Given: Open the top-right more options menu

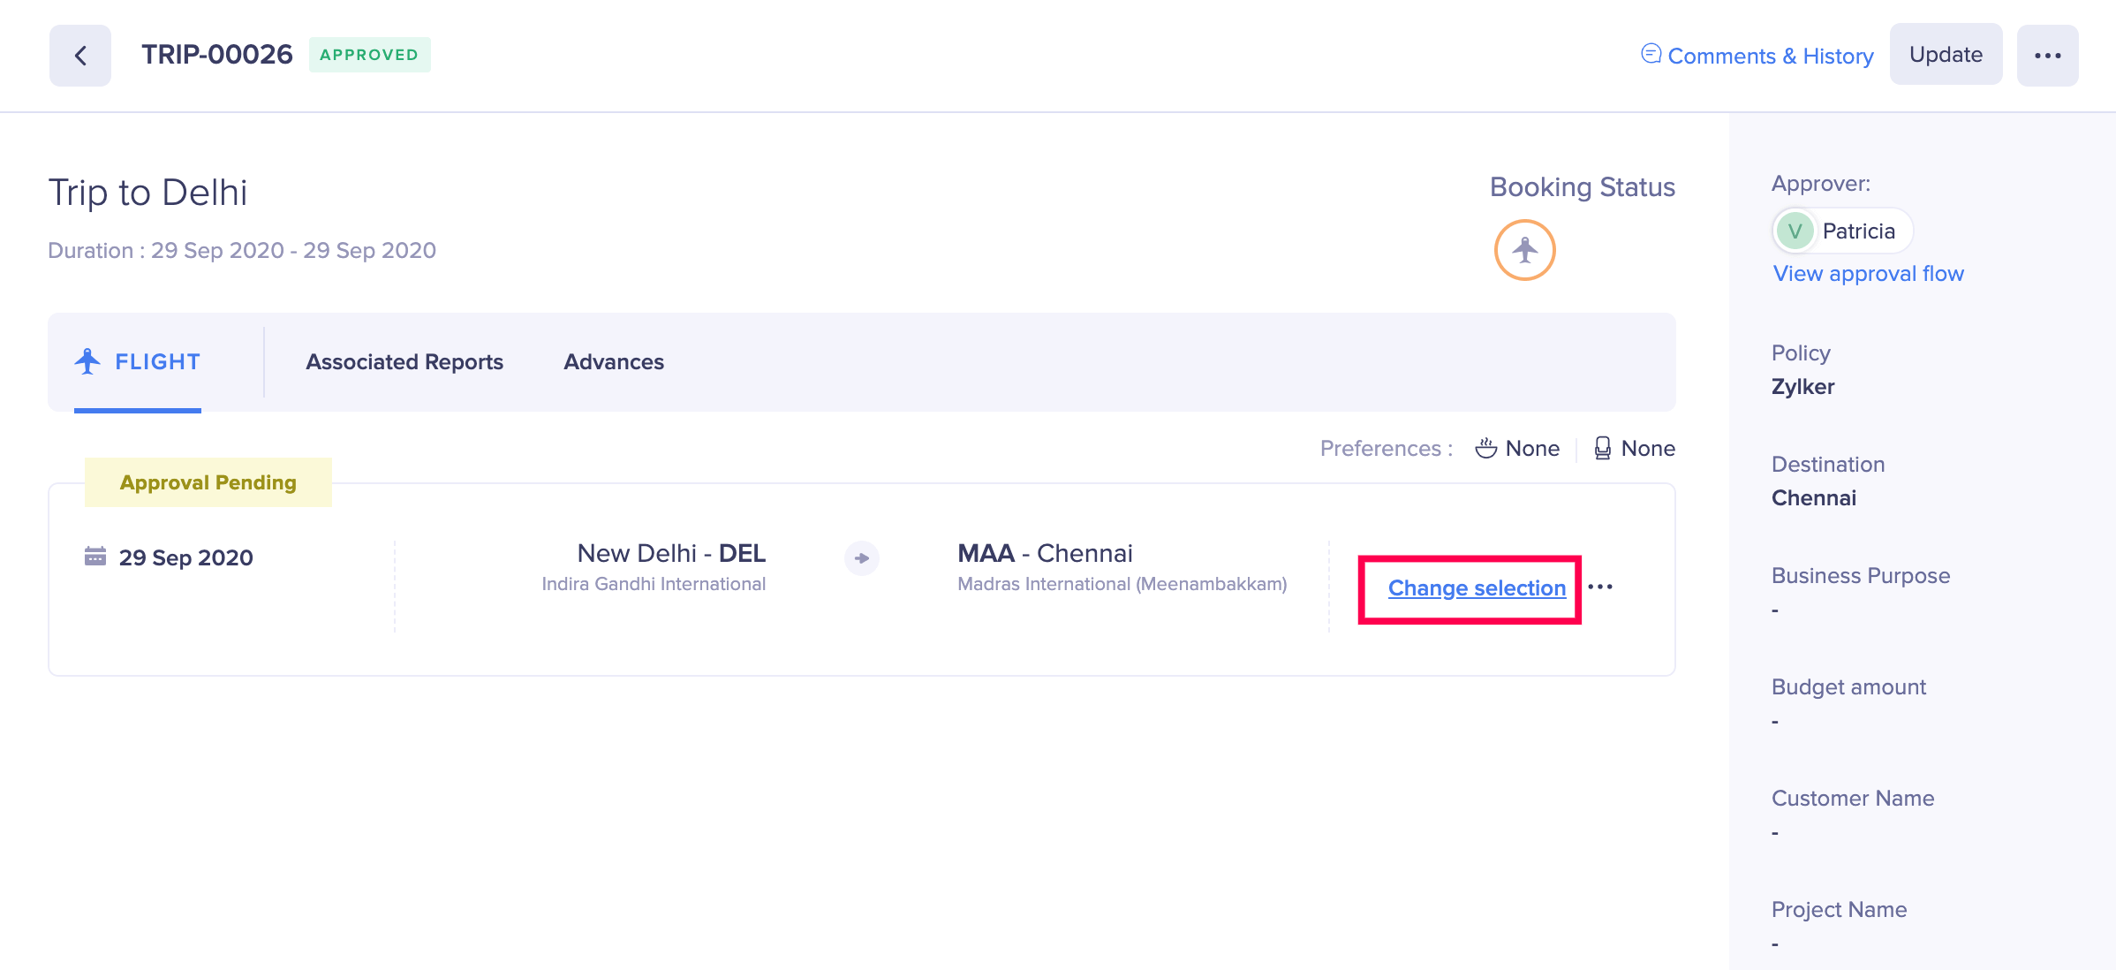Looking at the screenshot, I should [x=2047, y=56].
